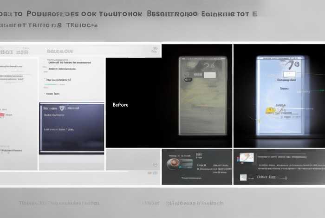Click the heart icon below the Before panel
The height and width of the screenshot is (218, 325).
coord(155,165)
